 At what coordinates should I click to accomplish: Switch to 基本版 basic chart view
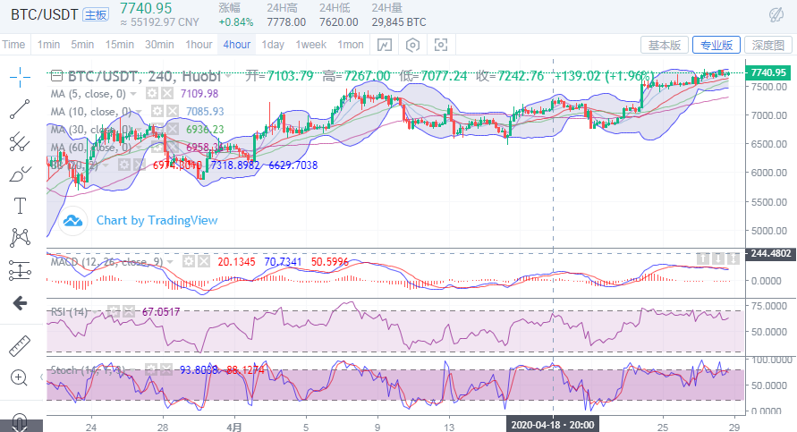(665, 46)
